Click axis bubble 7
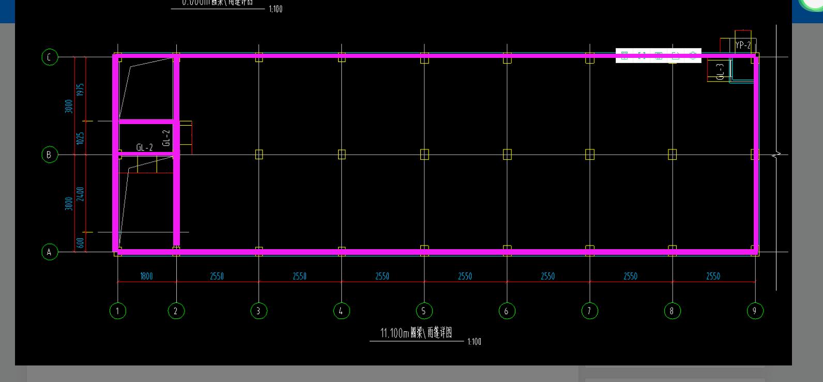Viewport: 823px width, 382px height. click(589, 311)
